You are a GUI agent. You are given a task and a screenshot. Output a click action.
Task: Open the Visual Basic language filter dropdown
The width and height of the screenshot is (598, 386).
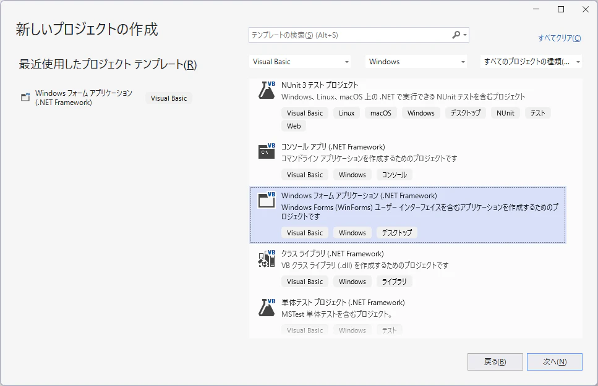pos(300,62)
